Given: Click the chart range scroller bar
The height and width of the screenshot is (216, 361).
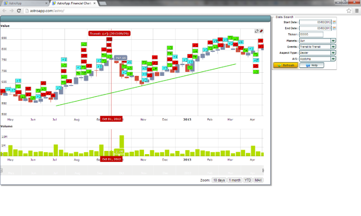Looking at the screenshot, I should [131, 170].
